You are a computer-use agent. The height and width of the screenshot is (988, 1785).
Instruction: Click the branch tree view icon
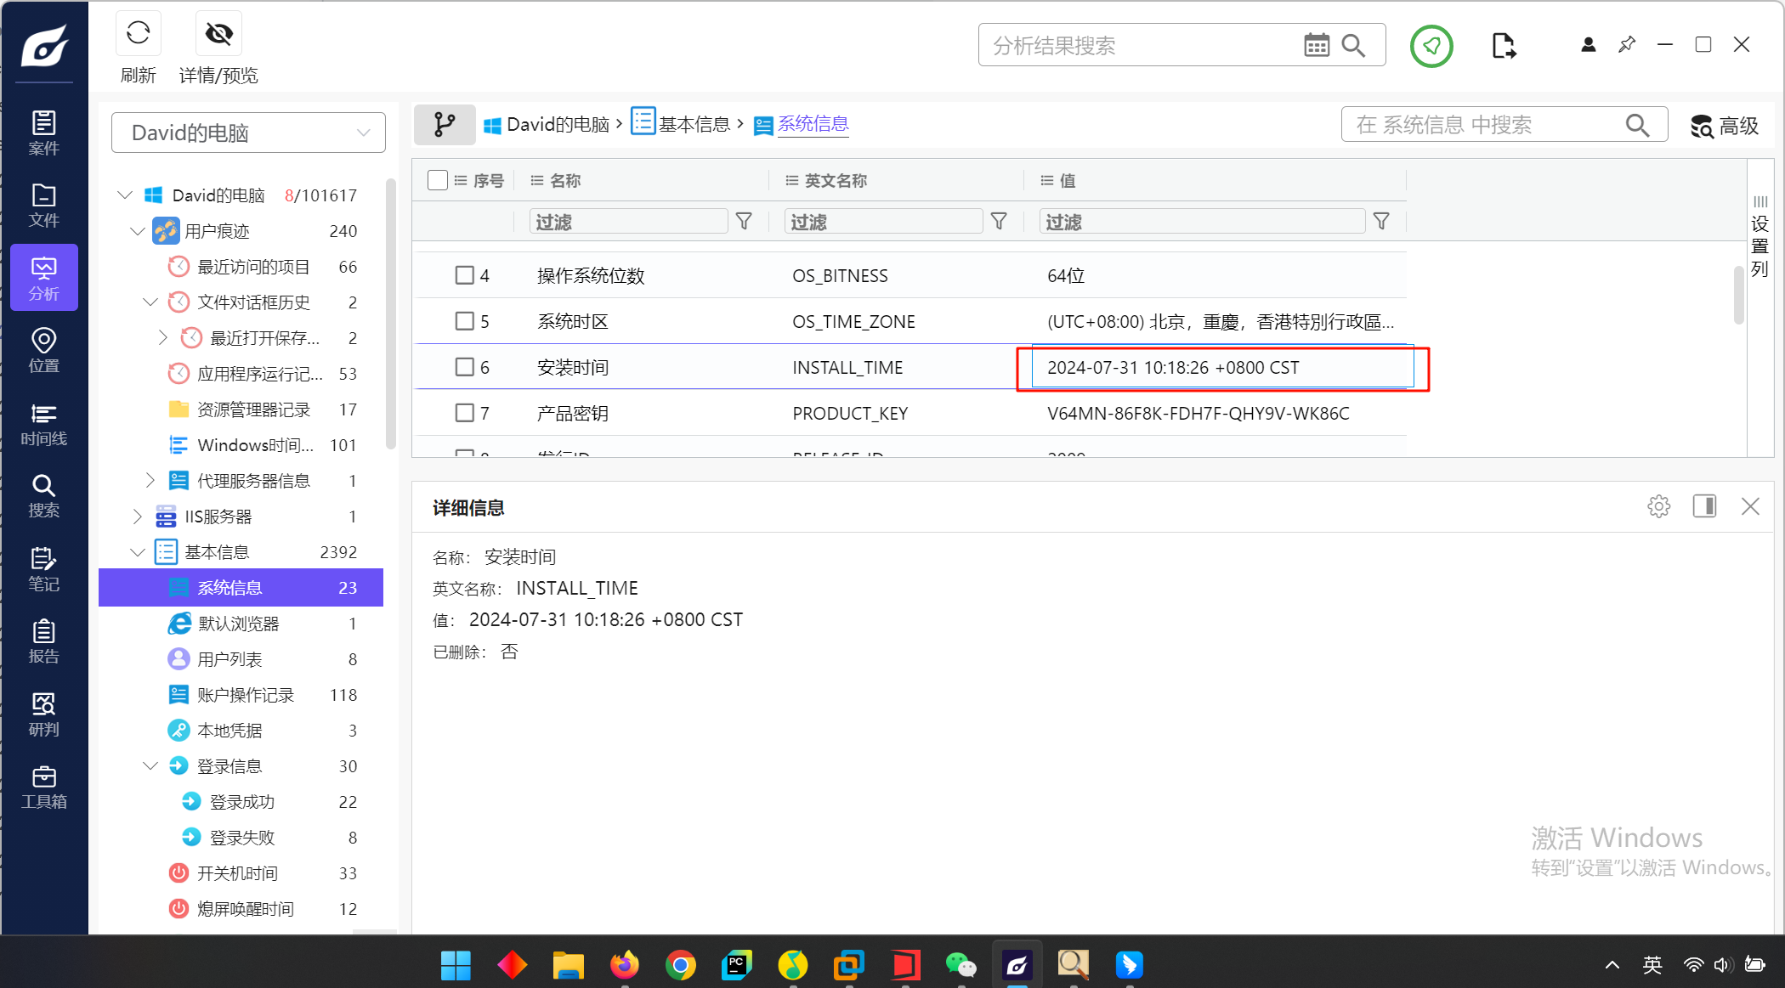tap(444, 125)
